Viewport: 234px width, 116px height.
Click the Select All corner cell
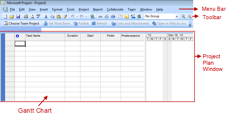[x=10, y=37]
